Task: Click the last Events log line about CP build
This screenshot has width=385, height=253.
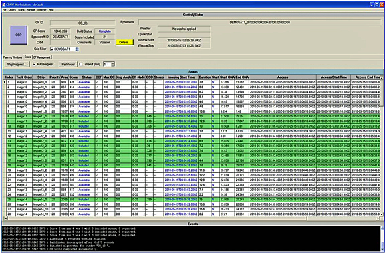Action: [x=51, y=249]
